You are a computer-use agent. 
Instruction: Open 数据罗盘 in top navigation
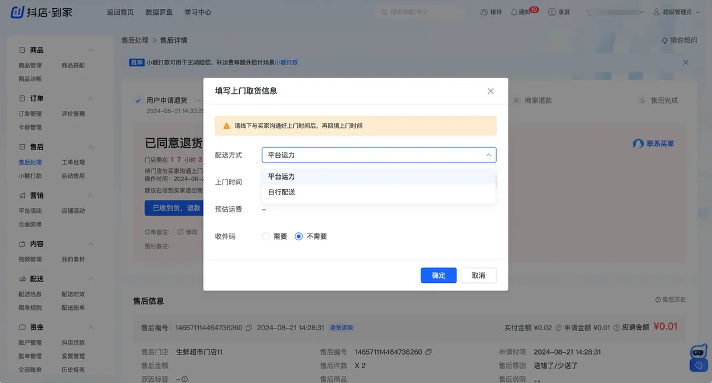coord(158,12)
